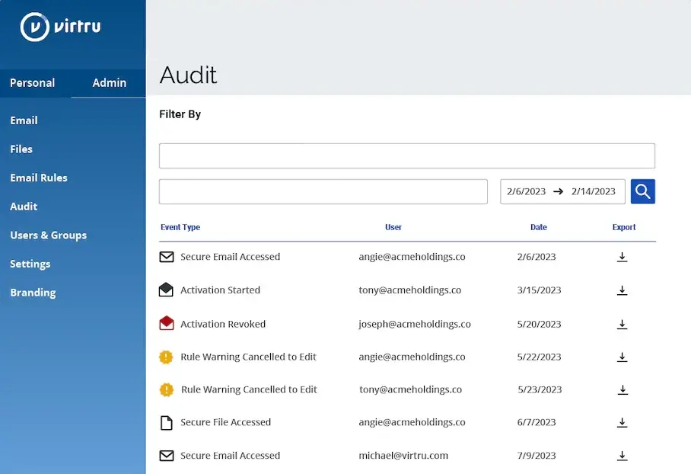Image resolution: width=691 pixels, height=474 pixels.
Task: Download export for 5/22/2023 Rule Warning row
Action: click(x=622, y=357)
